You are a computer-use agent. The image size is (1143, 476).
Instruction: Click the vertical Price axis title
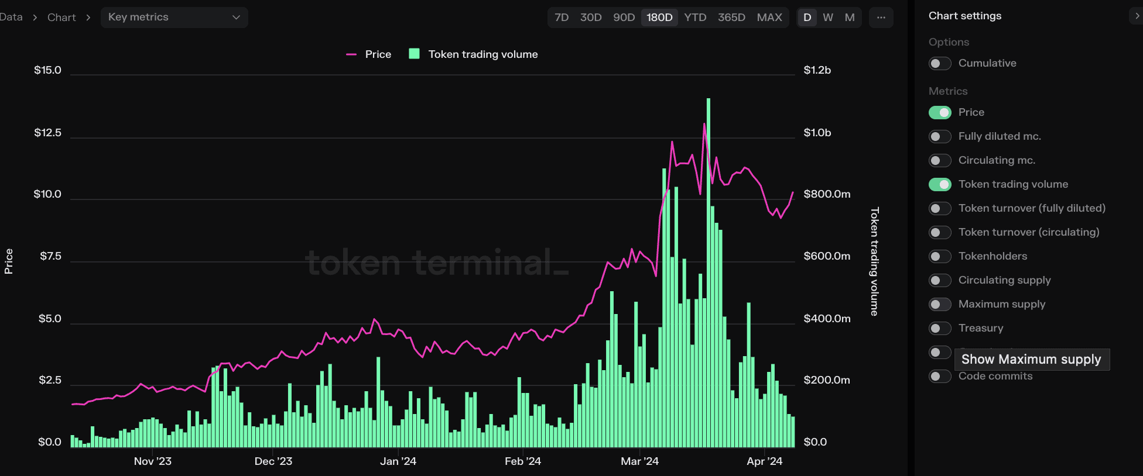tap(9, 261)
